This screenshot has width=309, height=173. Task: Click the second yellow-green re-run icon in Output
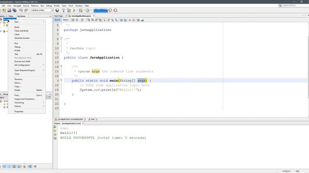click(x=55, y=131)
